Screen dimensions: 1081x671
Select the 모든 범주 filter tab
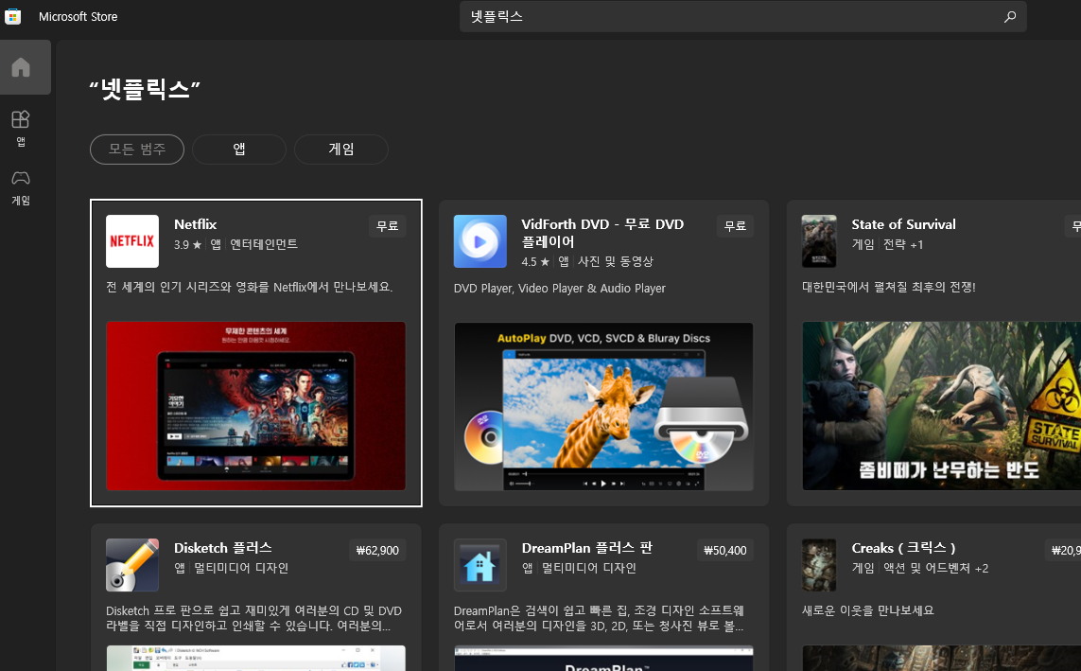(137, 149)
